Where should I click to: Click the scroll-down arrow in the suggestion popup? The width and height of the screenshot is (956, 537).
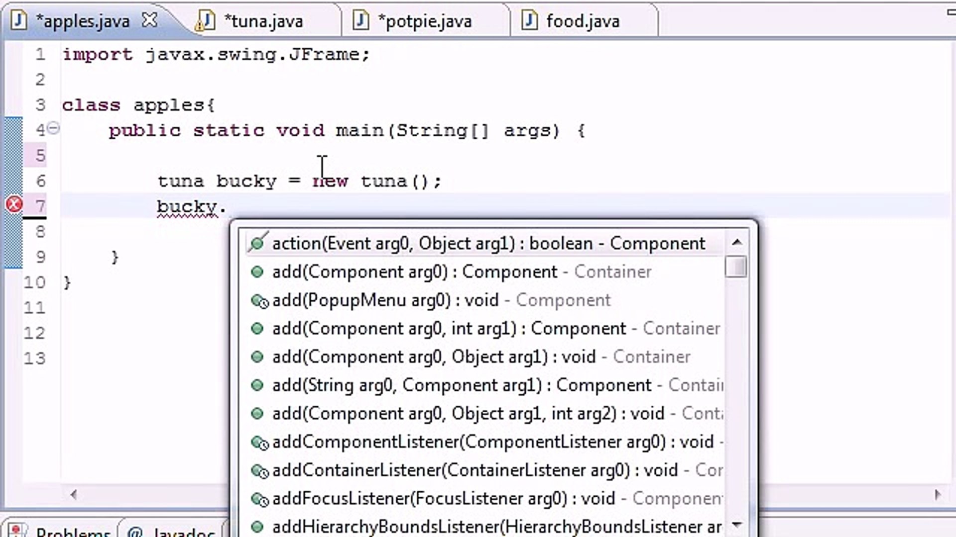coord(736,525)
